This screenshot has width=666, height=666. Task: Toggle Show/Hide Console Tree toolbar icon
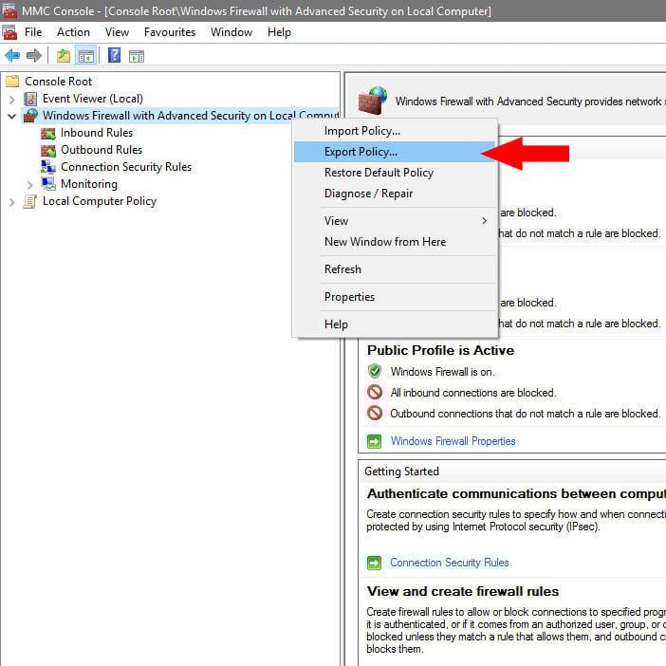click(85, 56)
